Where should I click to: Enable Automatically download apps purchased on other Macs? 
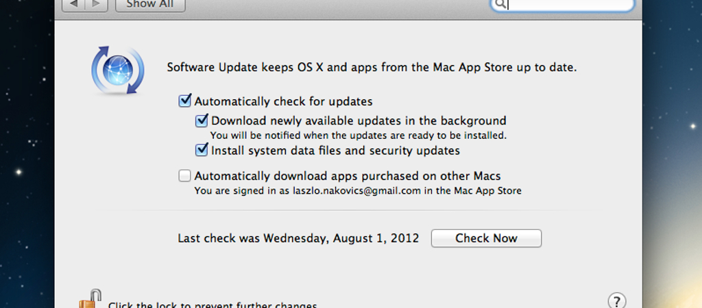[185, 176]
